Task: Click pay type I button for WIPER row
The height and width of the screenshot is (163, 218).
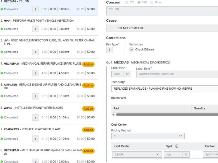Action: point(35,118)
